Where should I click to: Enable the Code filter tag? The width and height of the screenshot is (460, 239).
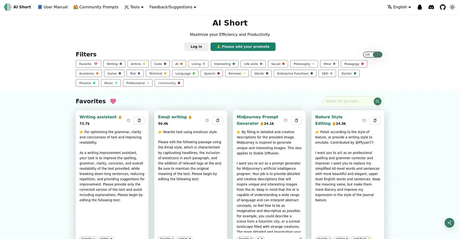pos(160,64)
